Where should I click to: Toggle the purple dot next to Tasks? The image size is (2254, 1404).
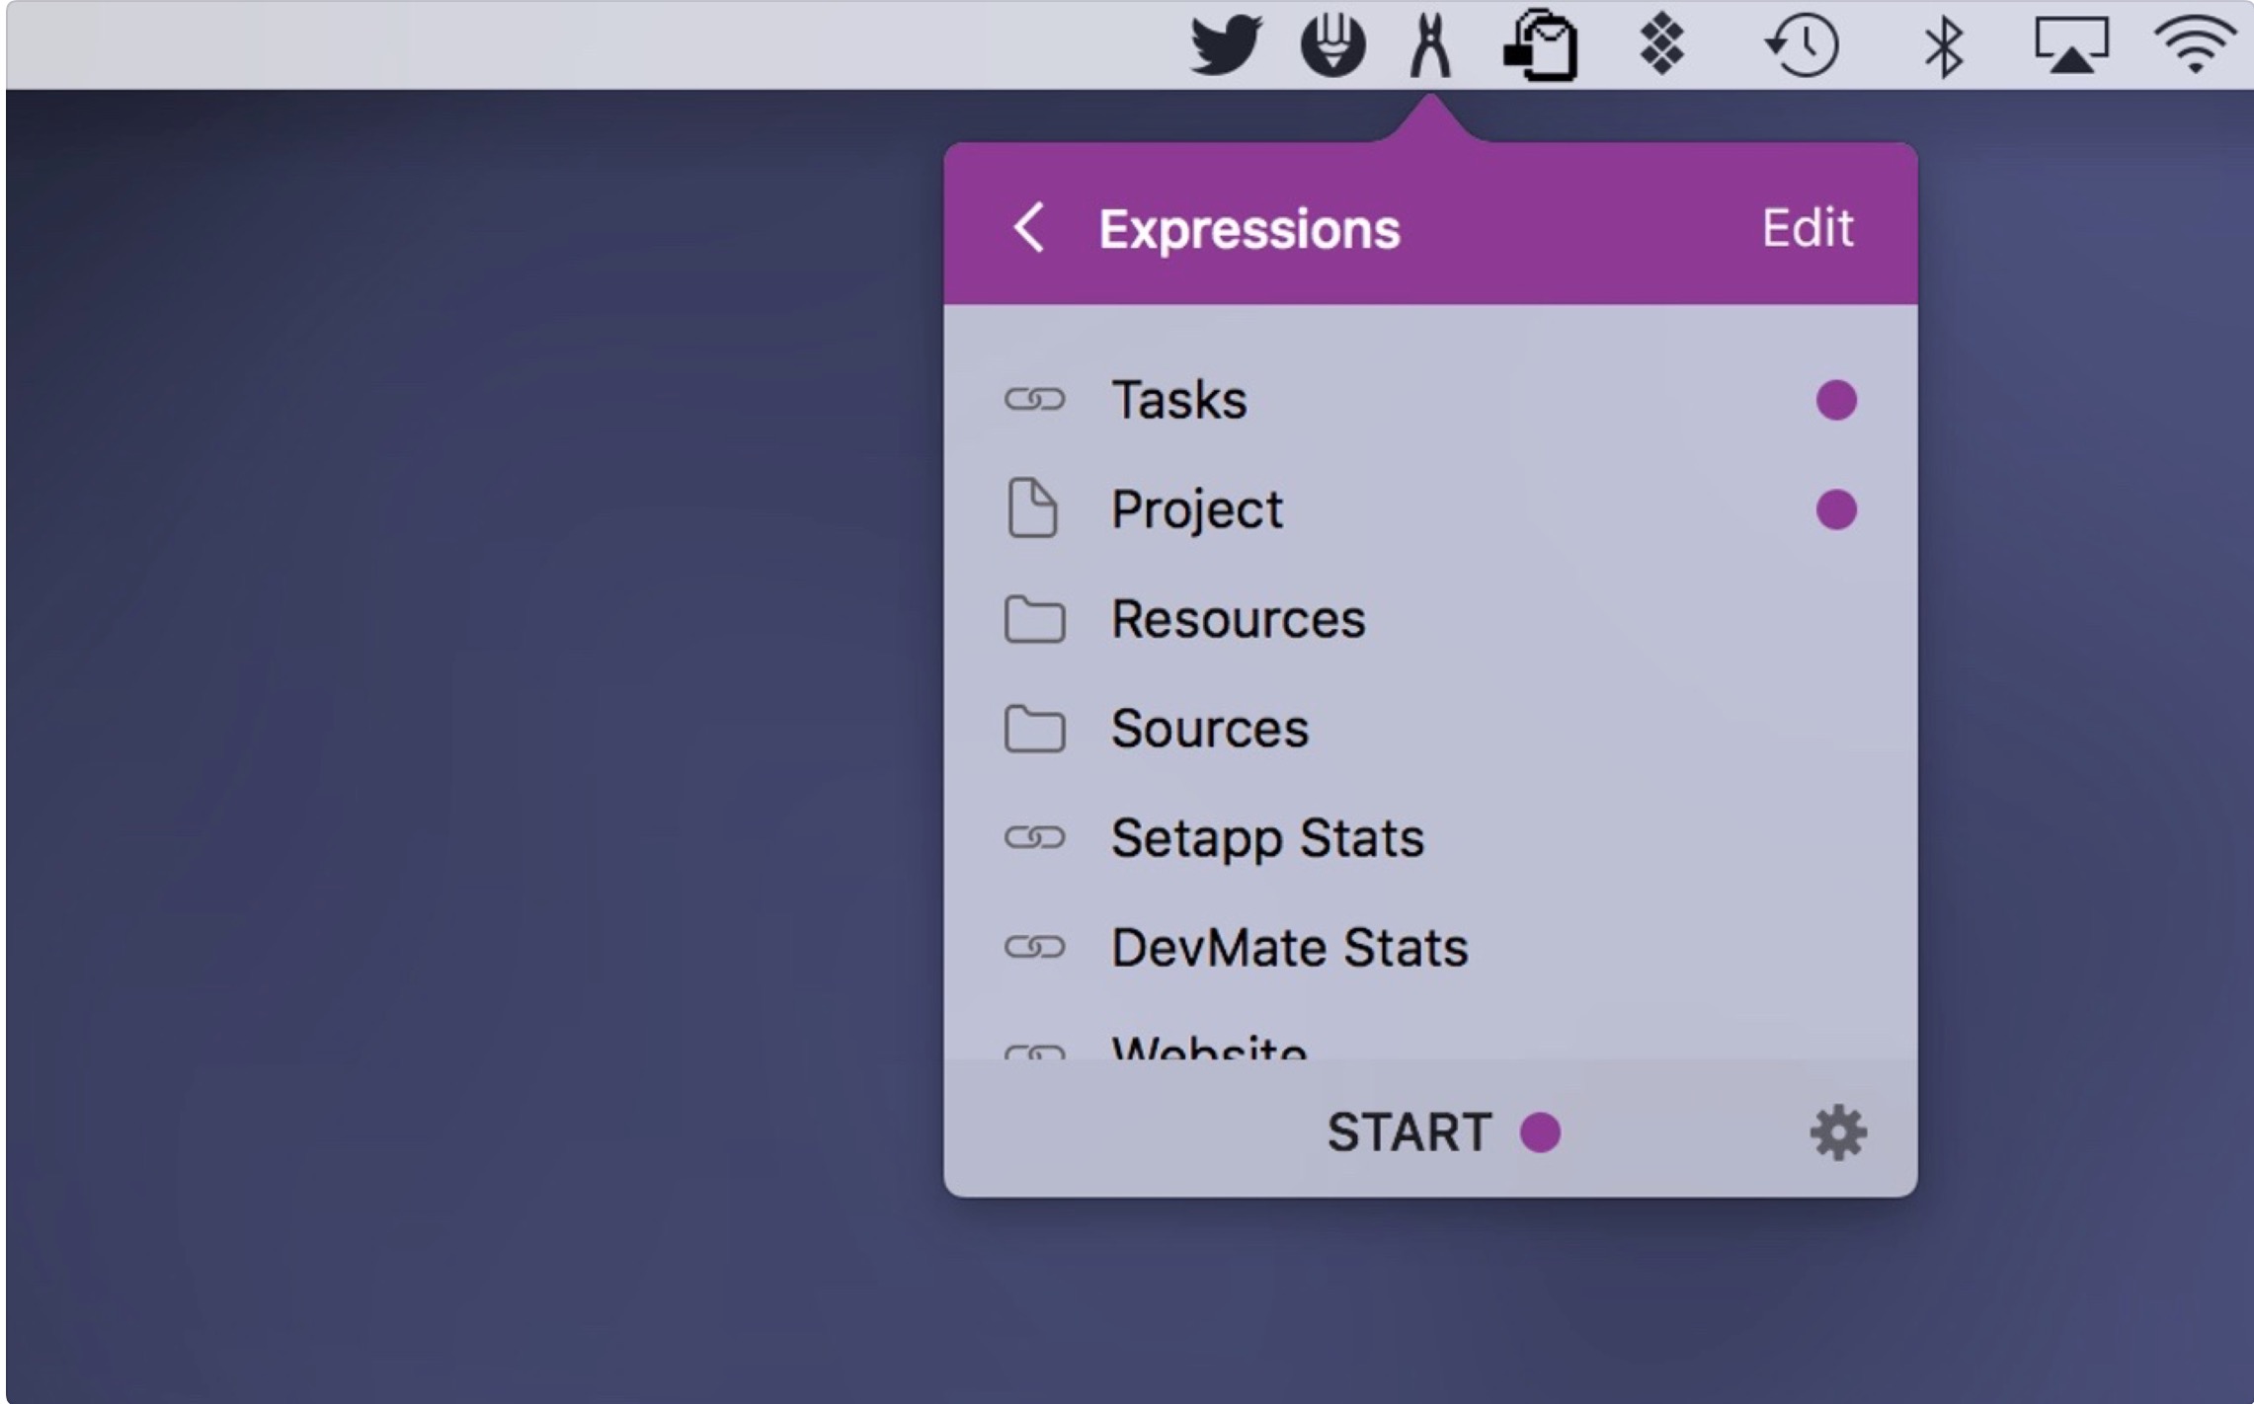pos(1836,400)
